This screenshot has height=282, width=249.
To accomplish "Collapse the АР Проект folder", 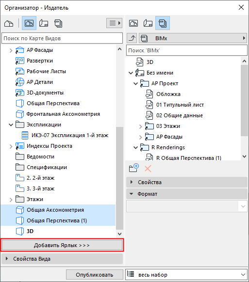I will tap(135, 84).
